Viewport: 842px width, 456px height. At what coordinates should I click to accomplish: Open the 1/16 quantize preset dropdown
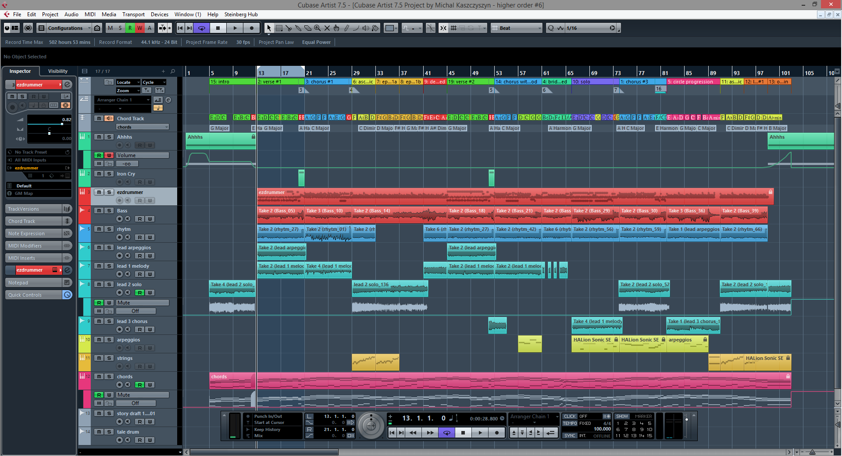tap(590, 28)
